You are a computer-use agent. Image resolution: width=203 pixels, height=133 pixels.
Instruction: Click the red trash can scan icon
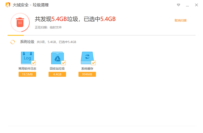point(20,22)
